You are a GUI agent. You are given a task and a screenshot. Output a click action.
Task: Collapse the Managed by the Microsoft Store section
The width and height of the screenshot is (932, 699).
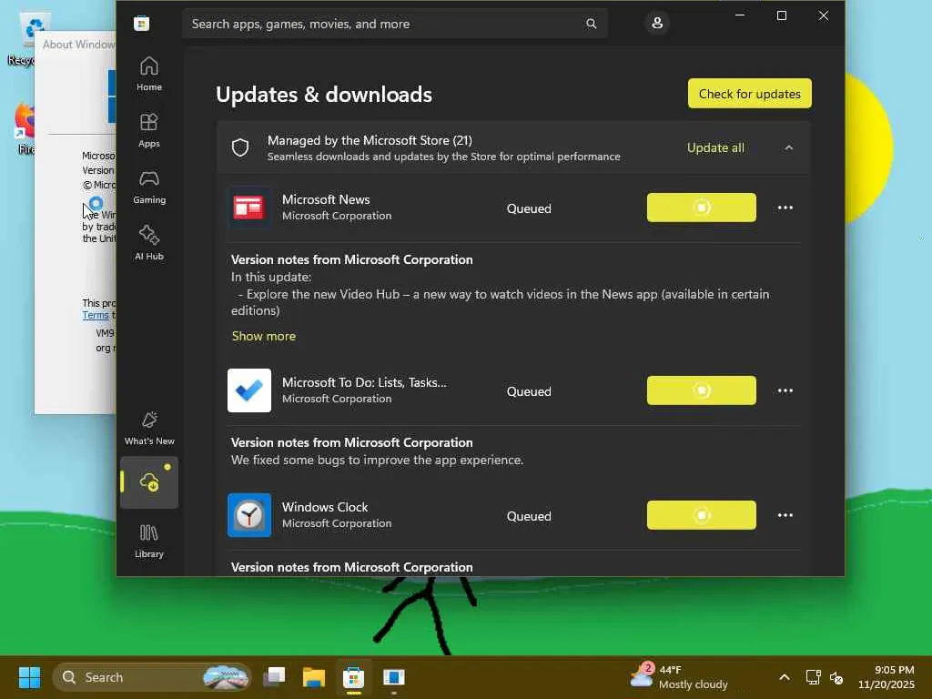pos(789,147)
